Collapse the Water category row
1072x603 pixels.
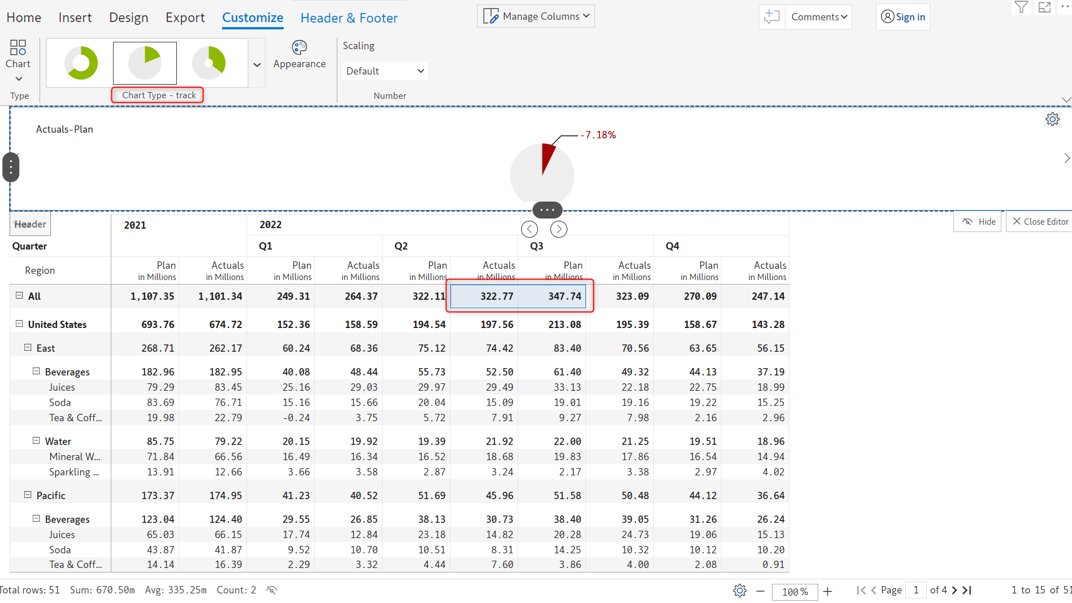point(36,440)
